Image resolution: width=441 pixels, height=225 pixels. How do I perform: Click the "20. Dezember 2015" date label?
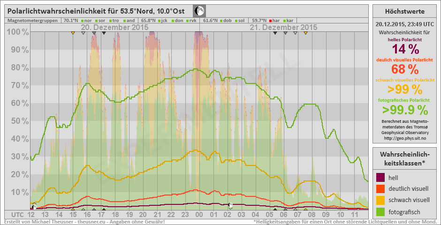click(x=114, y=28)
